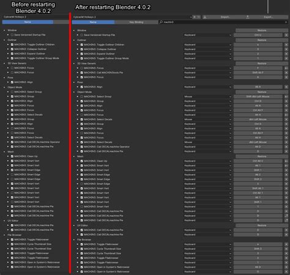Image resolution: width=290 pixels, height=275 pixels.
Task: Select the Name tab in the after-restart panel
Action: point(93,22)
